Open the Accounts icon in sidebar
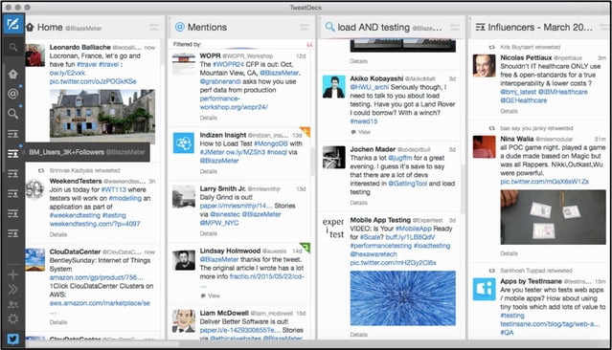 (12, 304)
